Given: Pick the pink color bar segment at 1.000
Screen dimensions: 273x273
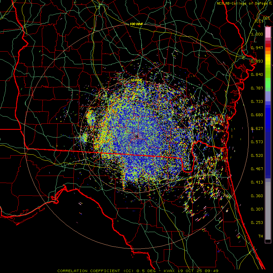Looking at the screenshot, I should (x=268, y=32).
